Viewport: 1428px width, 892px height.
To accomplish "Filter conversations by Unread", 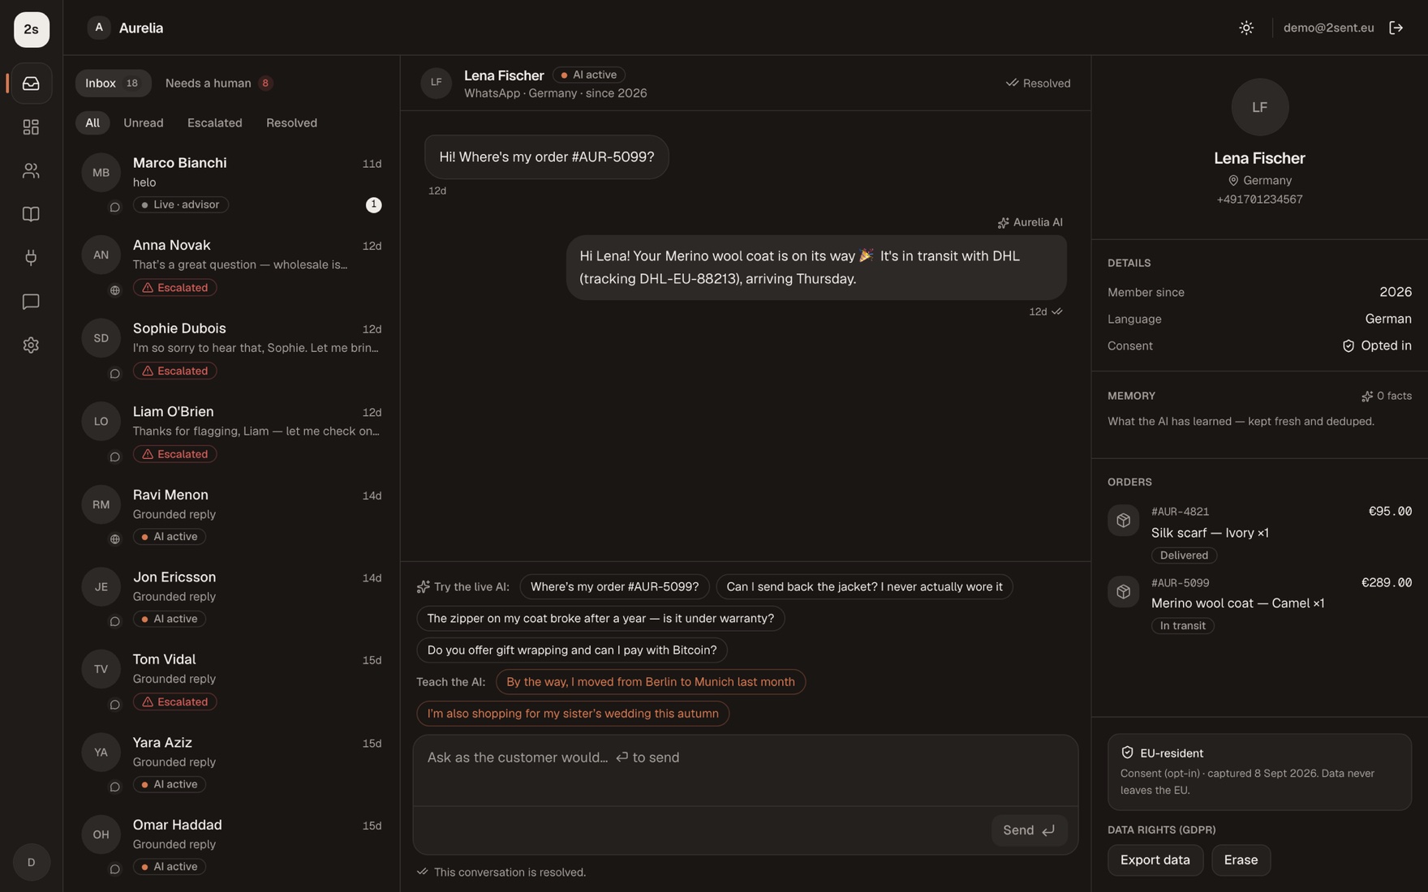I will 143,123.
